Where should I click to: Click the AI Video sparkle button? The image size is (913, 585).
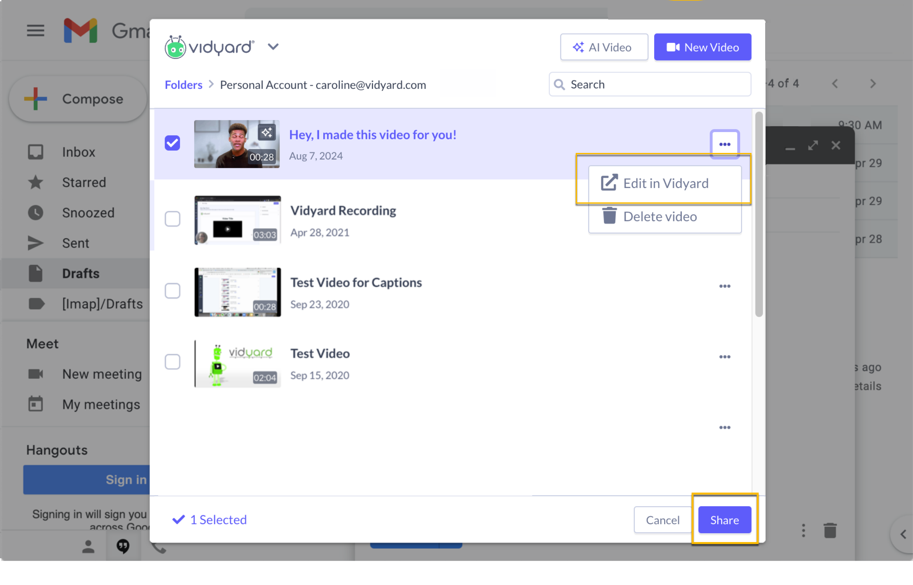click(x=604, y=47)
